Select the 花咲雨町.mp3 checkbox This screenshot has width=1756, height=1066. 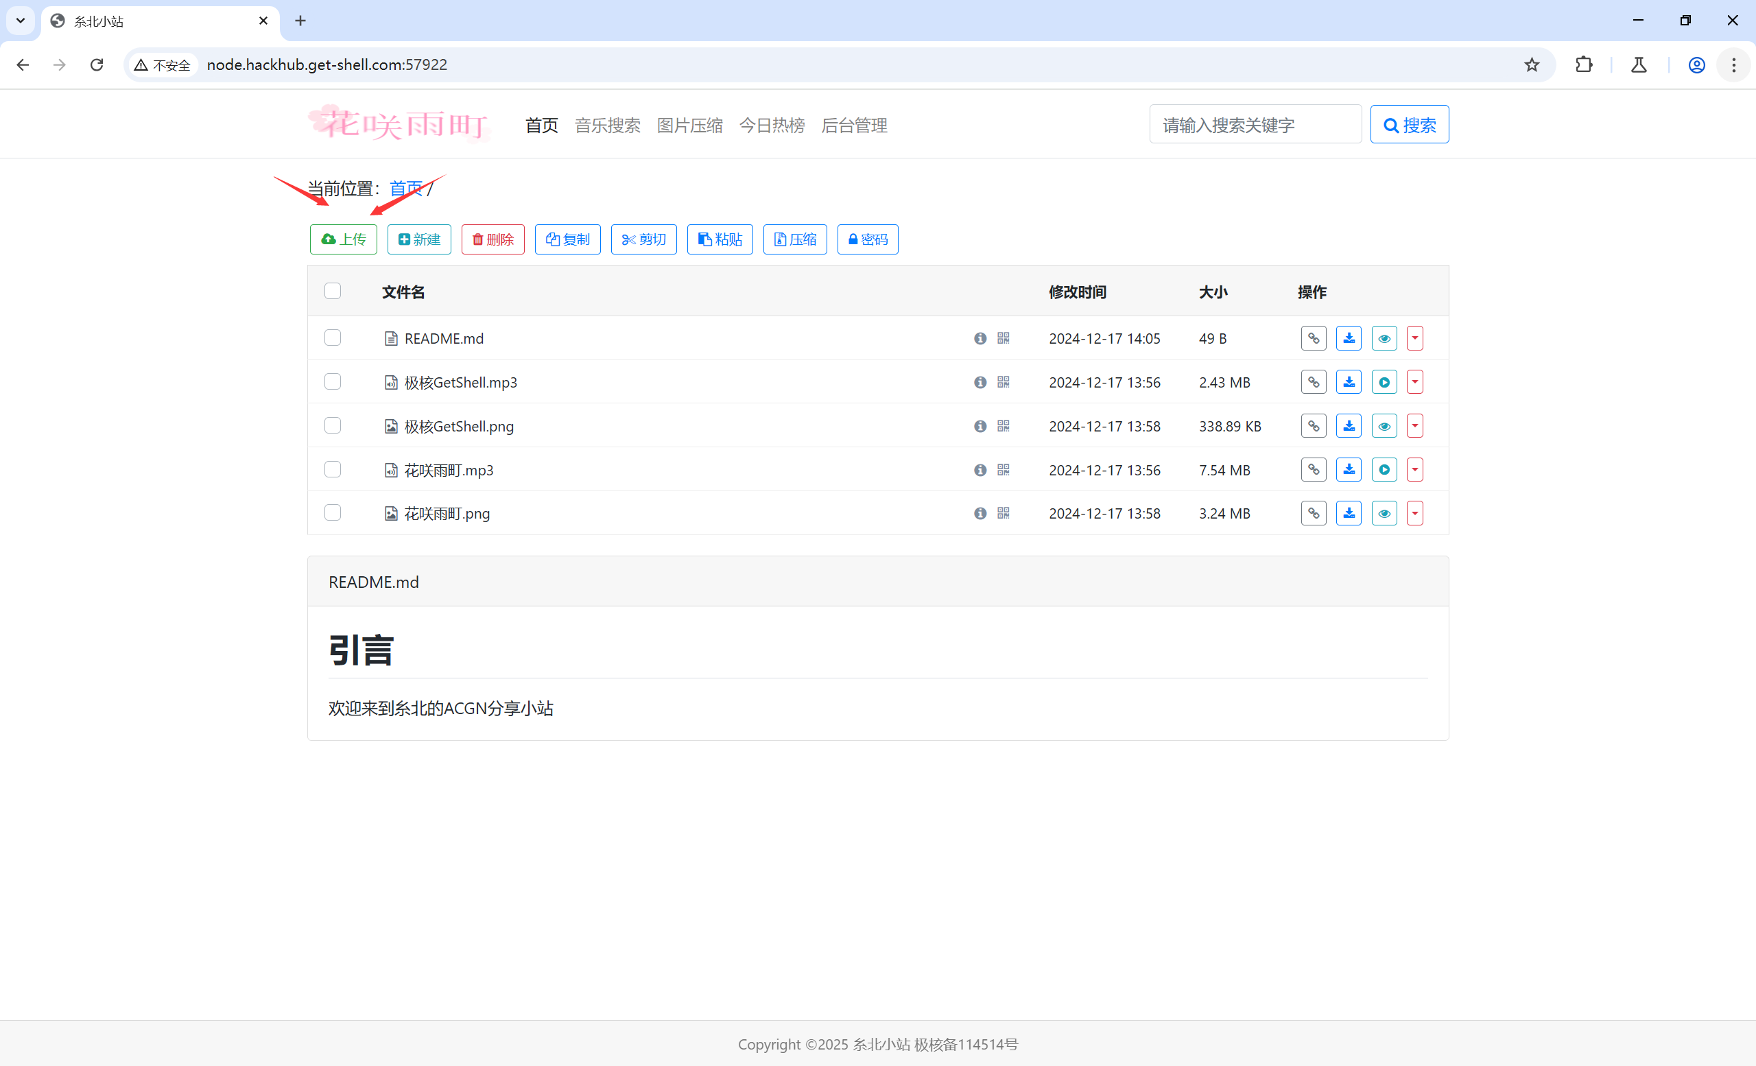coord(332,469)
